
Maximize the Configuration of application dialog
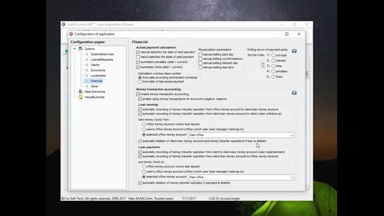[287, 34]
